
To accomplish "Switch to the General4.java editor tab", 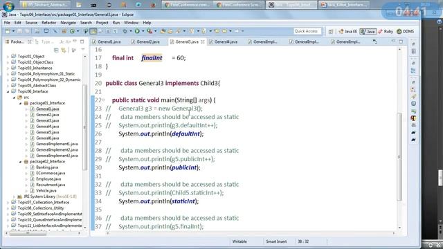I will pyautogui.click(x=223, y=41).
